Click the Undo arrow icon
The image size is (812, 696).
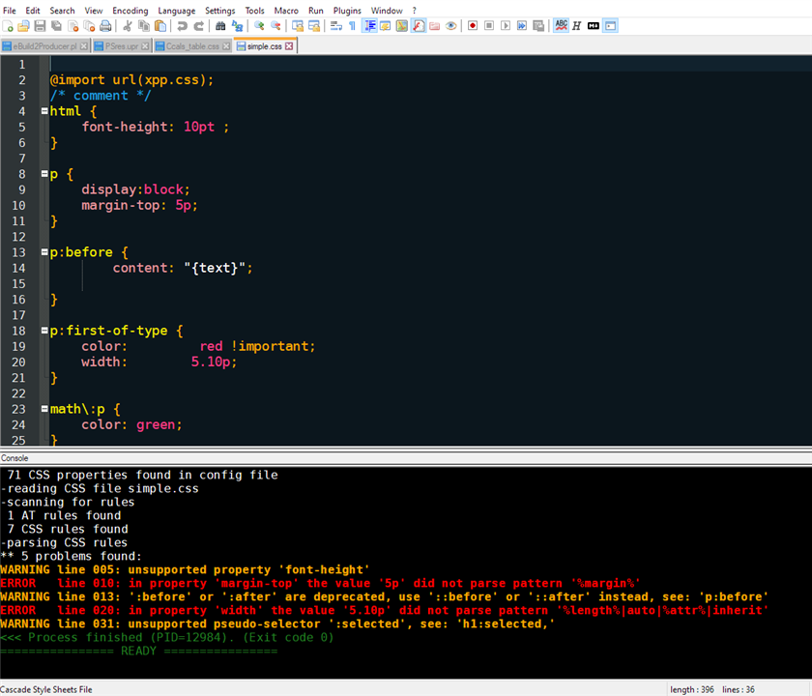[183, 26]
